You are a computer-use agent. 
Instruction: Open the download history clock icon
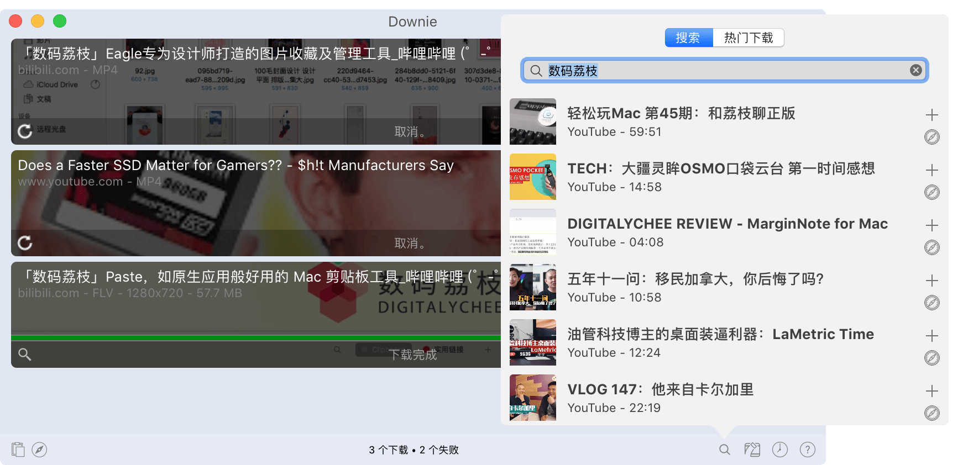pyautogui.click(x=779, y=450)
